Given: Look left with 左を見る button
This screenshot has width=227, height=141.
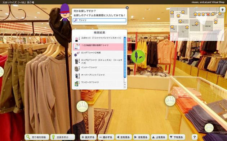Looking at the screenshot, I should click(x=124, y=137).
